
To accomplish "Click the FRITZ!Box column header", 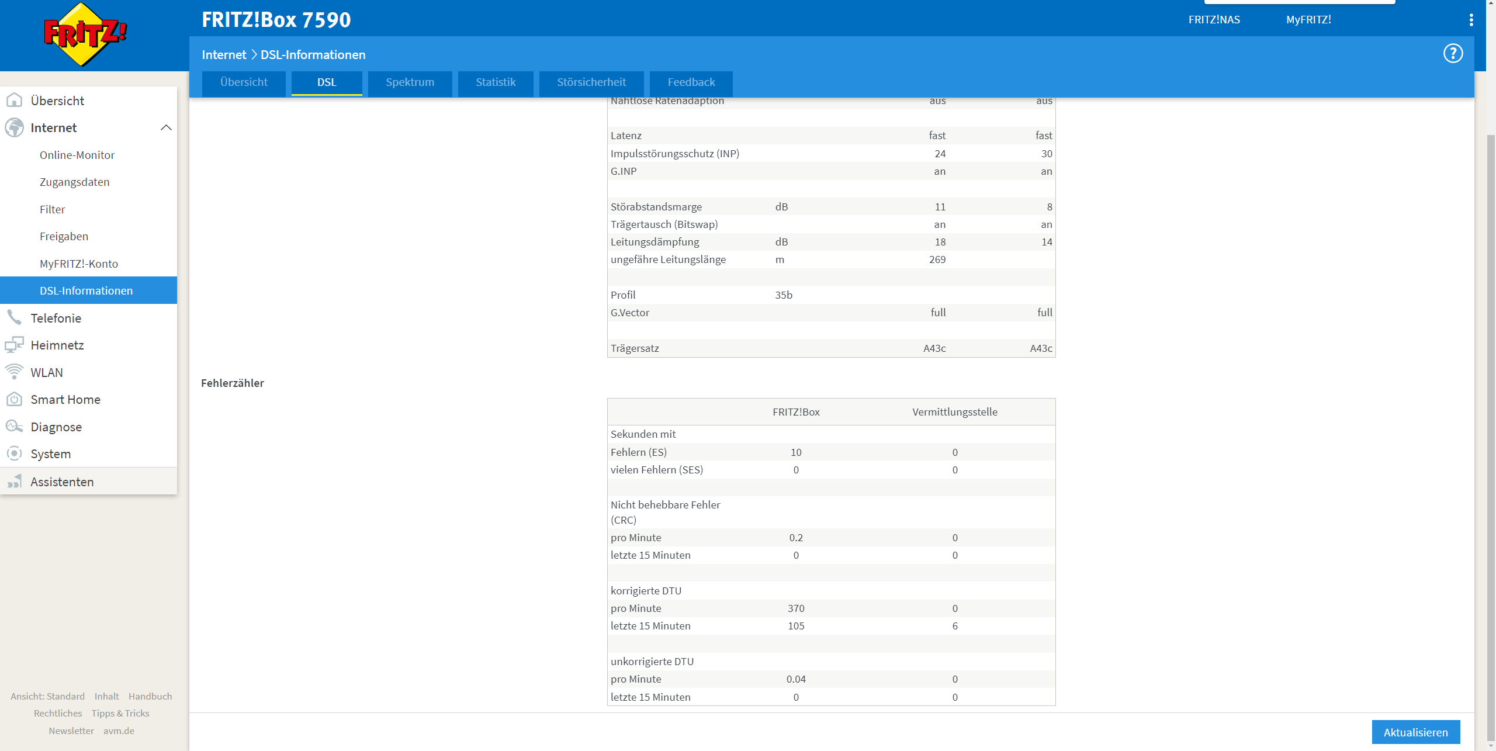I will (x=796, y=411).
